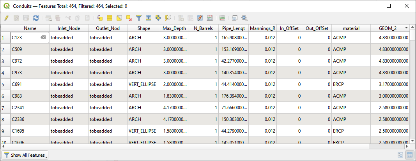Click Move selection to top icon
This screenshot has width=416, height=161.
(149, 18)
